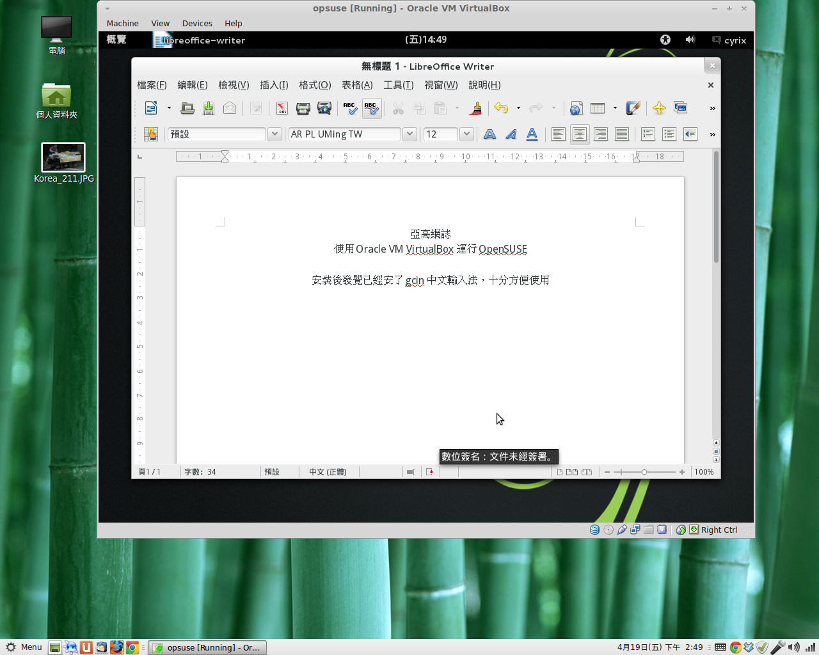
Task: Click the document modified indicator icon
Action: 430,472
